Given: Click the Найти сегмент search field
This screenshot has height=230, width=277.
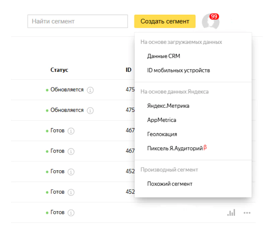Looking at the screenshot, I should [78, 21].
